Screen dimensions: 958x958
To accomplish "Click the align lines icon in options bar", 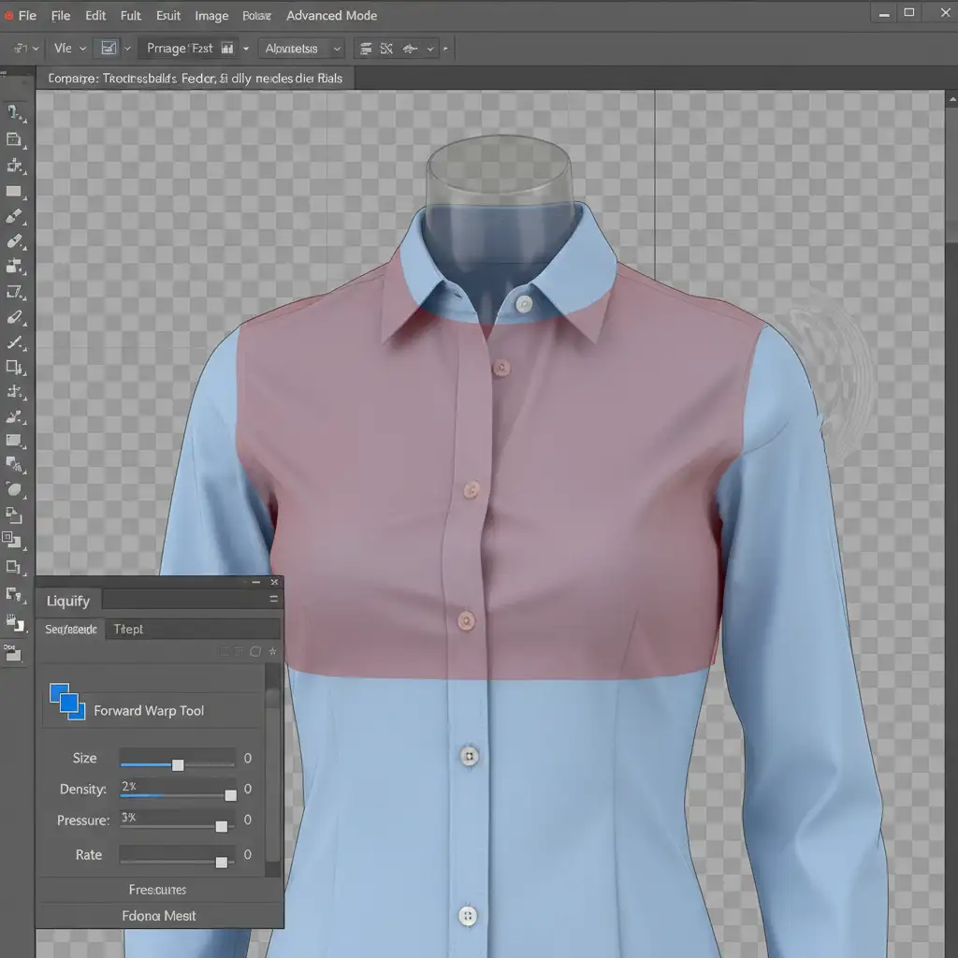I will (x=366, y=49).
